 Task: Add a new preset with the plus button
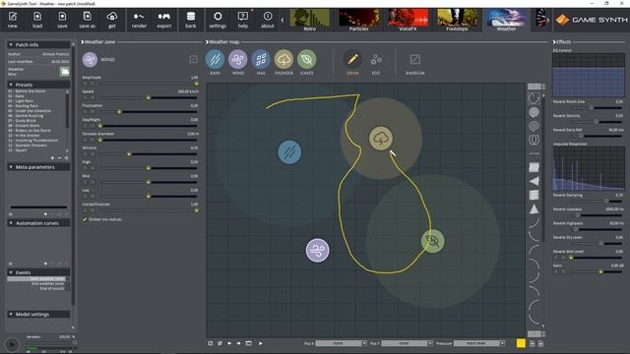tap(52, 158)
